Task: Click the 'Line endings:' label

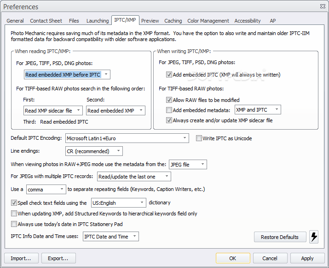Action: (25, 151)
